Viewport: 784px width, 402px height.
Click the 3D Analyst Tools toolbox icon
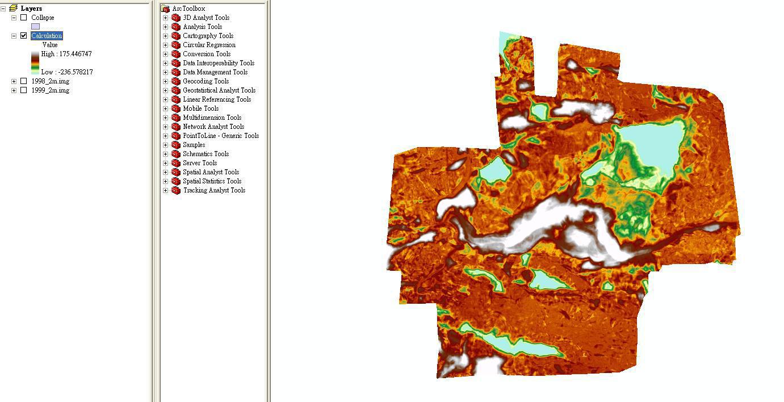tap(176, 18)
